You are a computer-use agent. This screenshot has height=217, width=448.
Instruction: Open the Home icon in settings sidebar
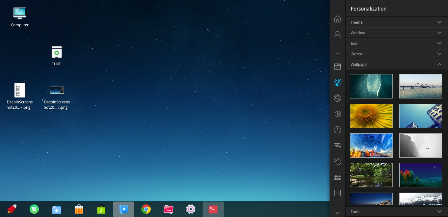point(337,19)
